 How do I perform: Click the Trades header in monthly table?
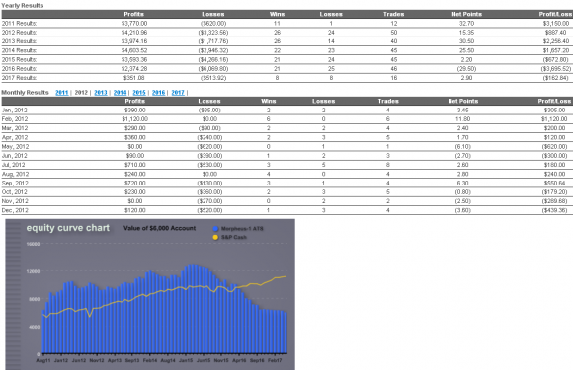(x=388, y=101)
